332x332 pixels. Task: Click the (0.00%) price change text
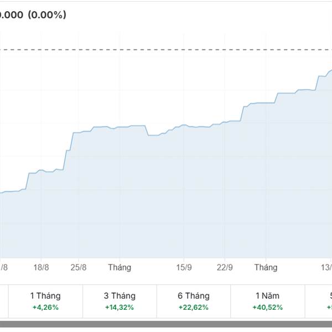tap(46, 15)
